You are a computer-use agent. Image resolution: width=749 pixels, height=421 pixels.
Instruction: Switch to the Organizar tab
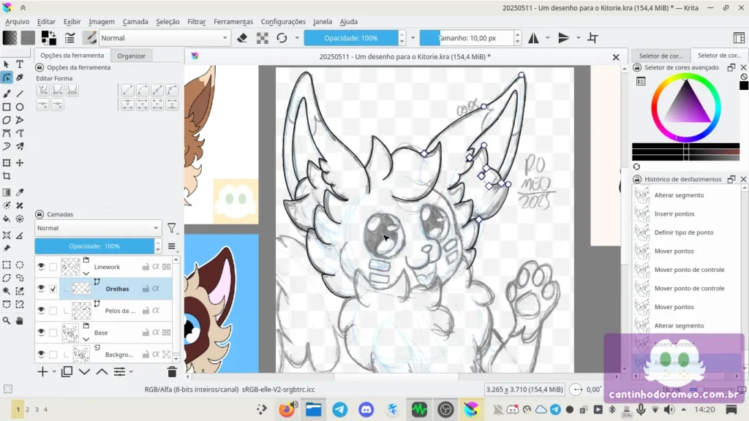[x=132, y=56]
